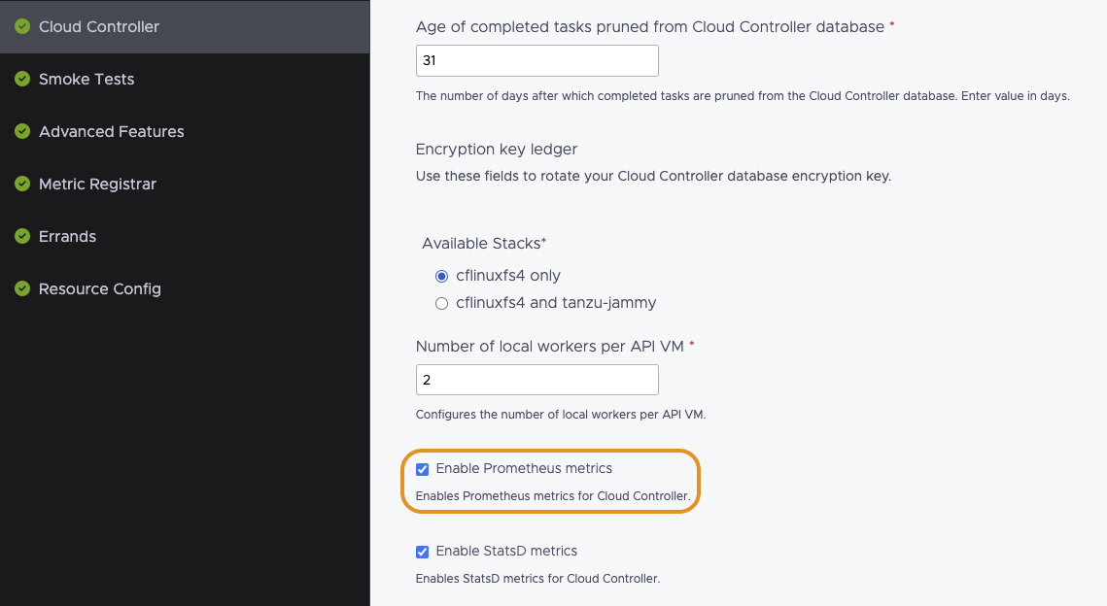Open the Cloud Controller settings tab
This screenshot has width=1107, height=606.
point(98,27)
